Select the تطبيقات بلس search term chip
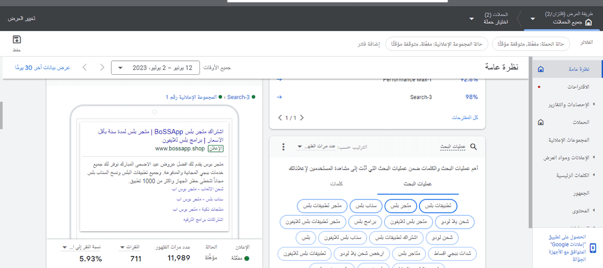Viewport: 603px width, 268px height. tap(438, 206)
